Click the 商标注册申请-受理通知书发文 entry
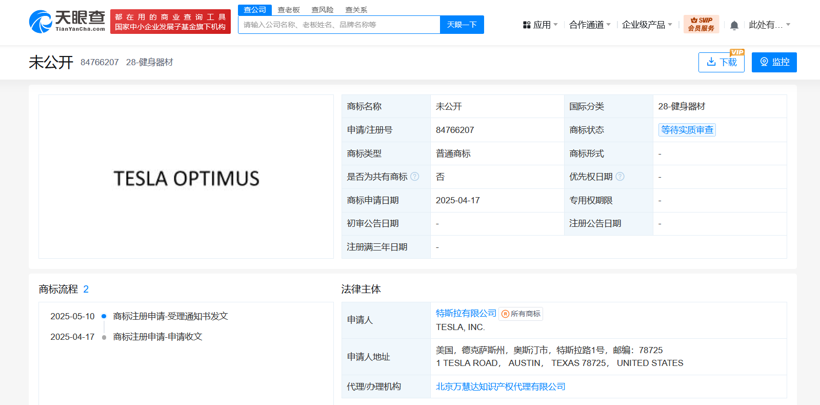The image size is (820, 405). pos(171,316)
